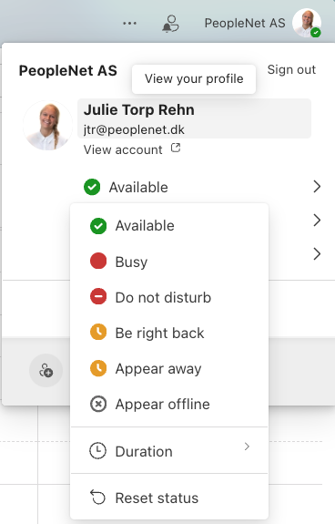Click the PeopleNet AS organization heading
Screen dimensions: 335x524
point(67,70)
